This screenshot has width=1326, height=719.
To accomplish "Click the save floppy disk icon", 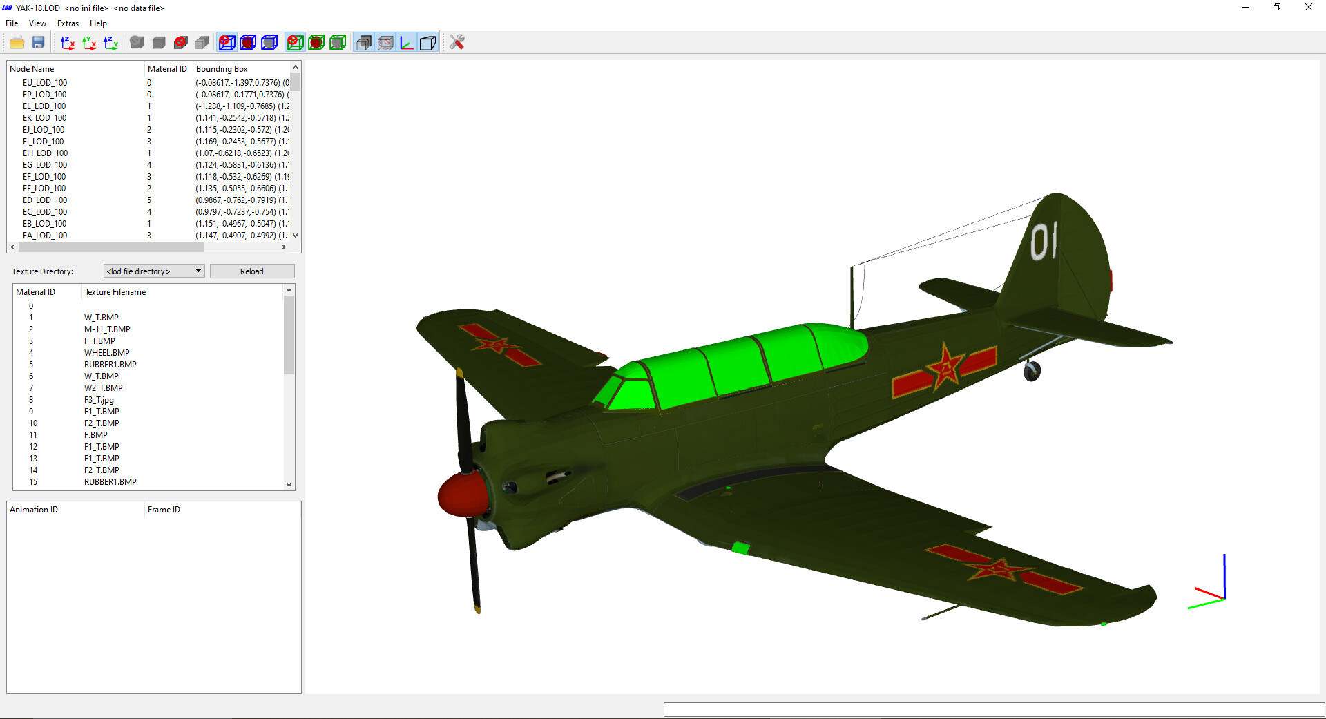I will pos(39,43).
